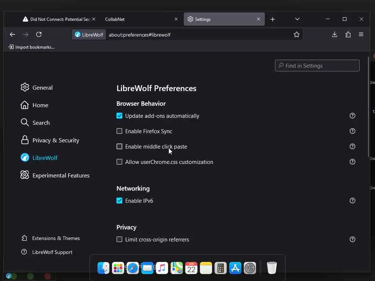Viewport: 375px width, 281px height.
Task: Open the extensions puzzle icon
Action: click(348, 35)
